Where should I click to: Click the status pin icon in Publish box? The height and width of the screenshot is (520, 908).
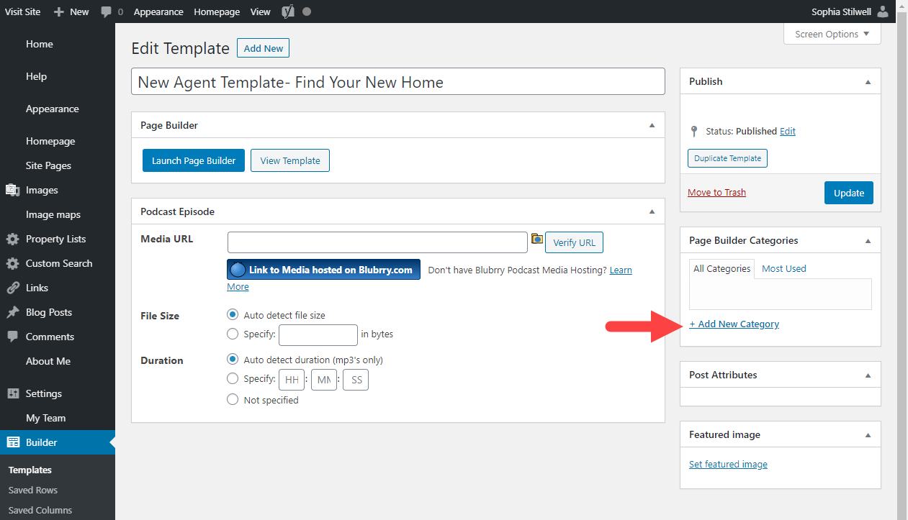coord(694,132)
